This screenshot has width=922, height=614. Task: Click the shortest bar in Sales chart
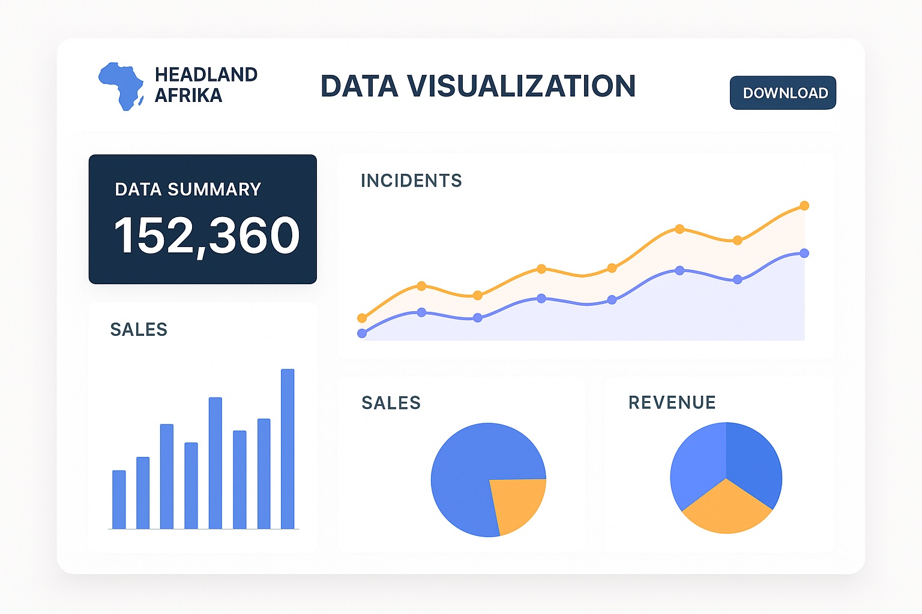118,499
